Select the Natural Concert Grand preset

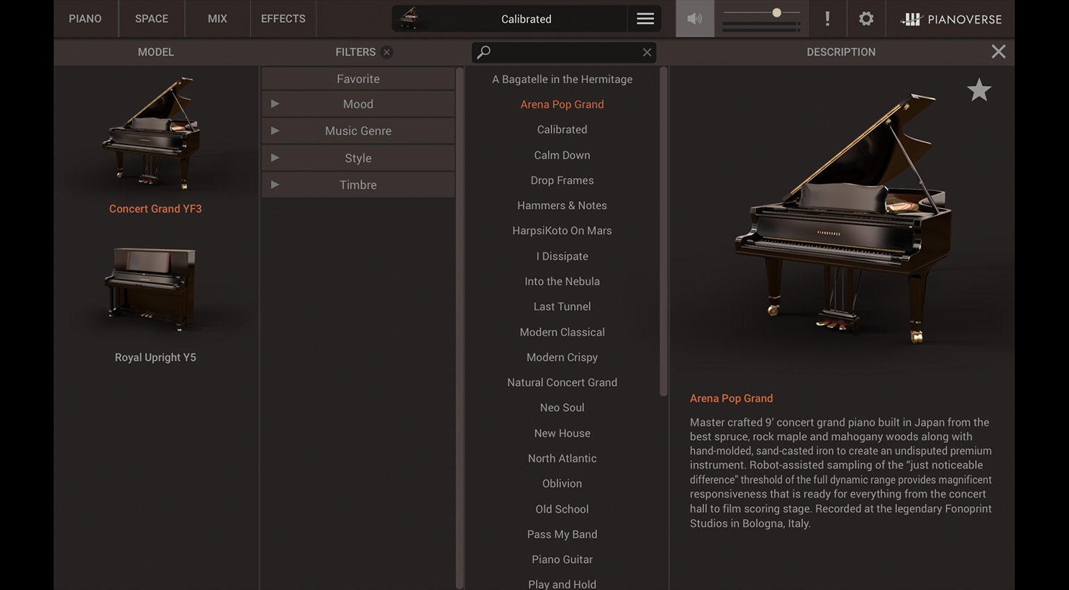(x=562, y=382)
